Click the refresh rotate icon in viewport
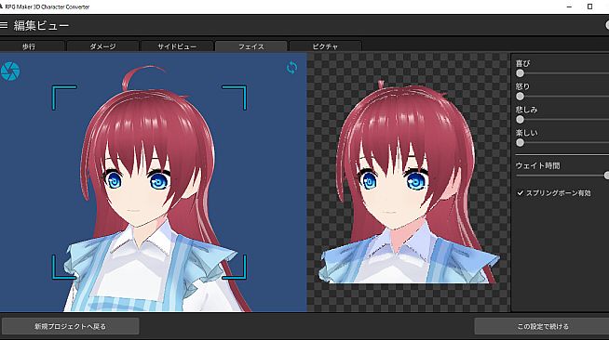609x340 pixels. 291,68
